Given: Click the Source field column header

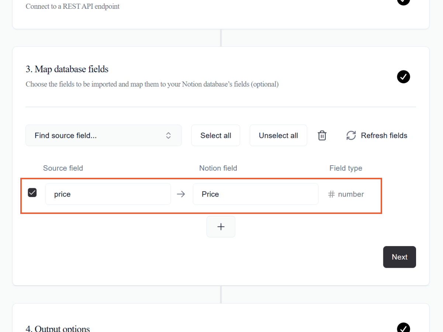Looking at the screenshot, I should tap(63, 168).
